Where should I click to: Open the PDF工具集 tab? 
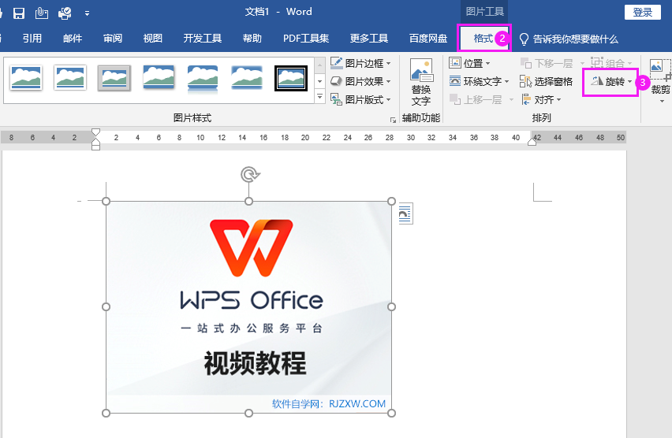coord(306,39)
